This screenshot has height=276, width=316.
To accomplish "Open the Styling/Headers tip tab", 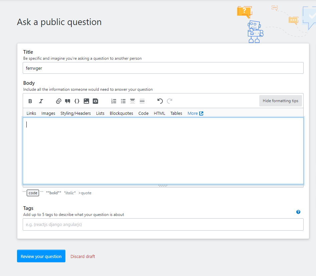I will [x=75, y=113].
